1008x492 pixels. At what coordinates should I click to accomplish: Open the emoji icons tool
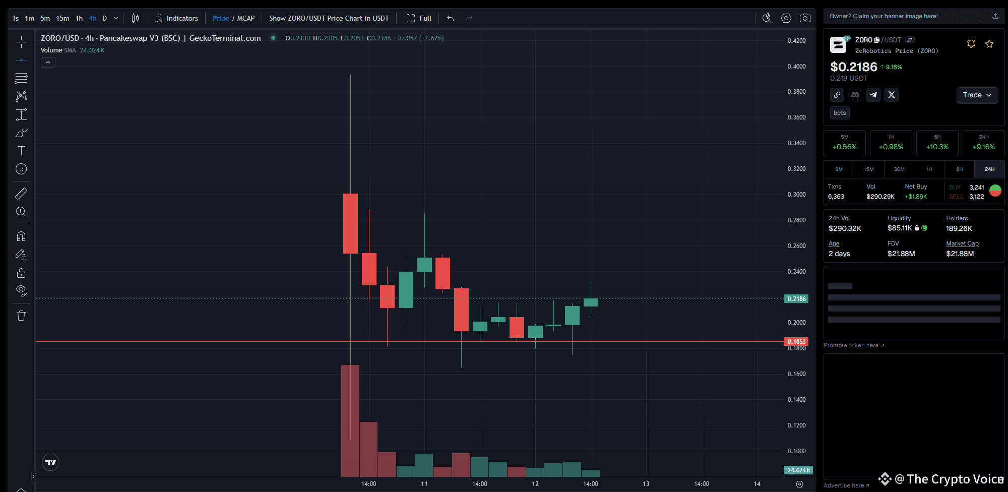point(21,169)
